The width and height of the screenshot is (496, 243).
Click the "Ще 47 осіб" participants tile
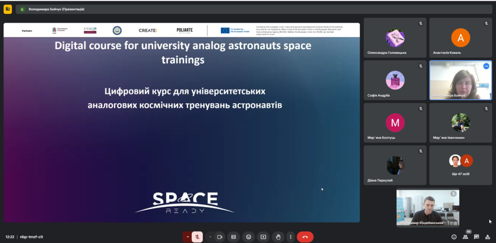[x=460, y=165]
